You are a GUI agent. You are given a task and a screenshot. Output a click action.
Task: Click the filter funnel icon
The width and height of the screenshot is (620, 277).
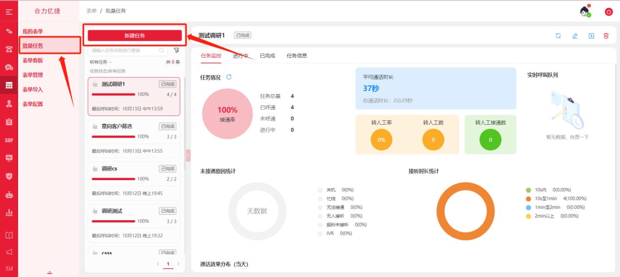click(x=176, y=50)
